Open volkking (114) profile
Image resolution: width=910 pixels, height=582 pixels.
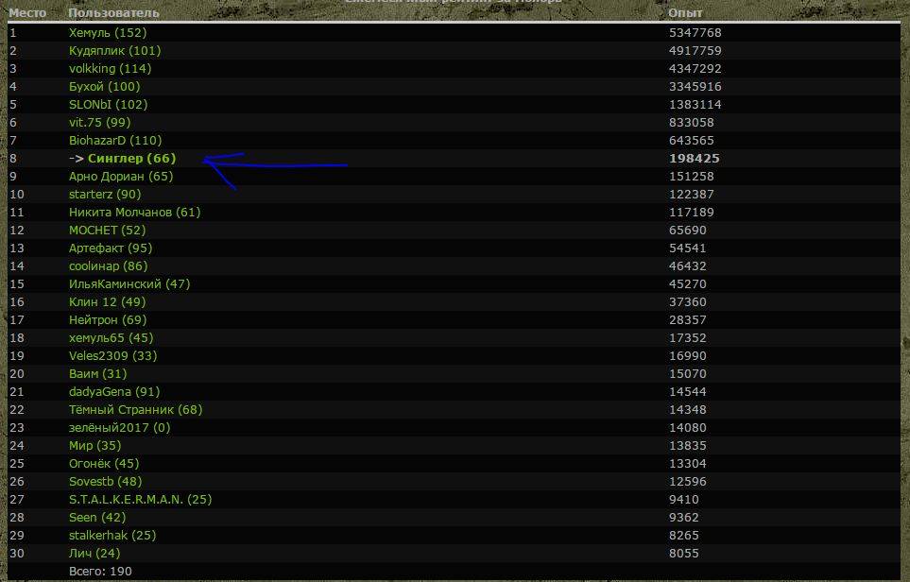[x=110, y=69]
